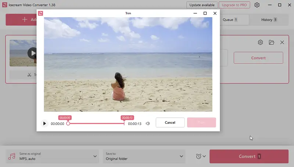Click the large Convert 1 button
The height and width of the screenshot is (167, 294).
point(249,156)
